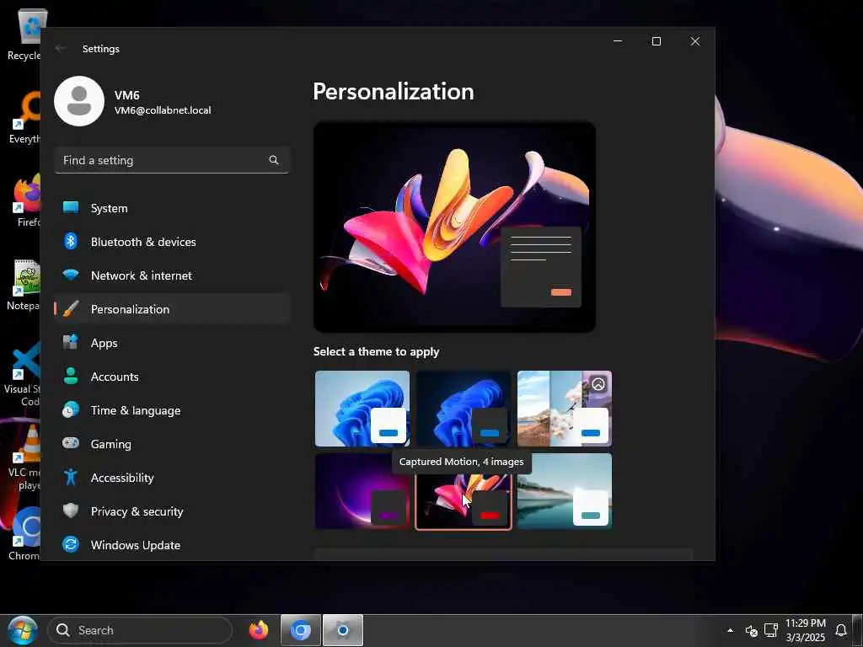Image resolution: width=863 pixels, height=647 pixels.
Task: Apply the Captured Motion theme
Action: coord(464,491)
